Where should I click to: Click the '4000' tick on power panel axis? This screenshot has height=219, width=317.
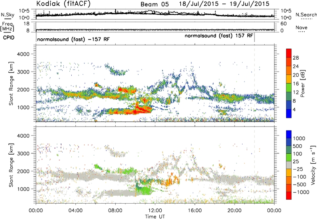(23, 54)
